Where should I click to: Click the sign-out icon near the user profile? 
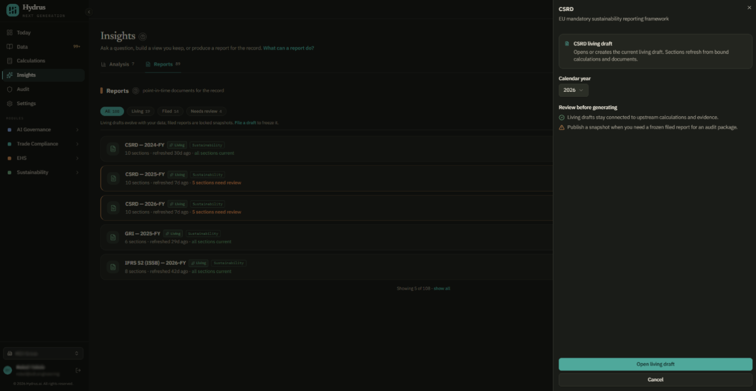78,370
